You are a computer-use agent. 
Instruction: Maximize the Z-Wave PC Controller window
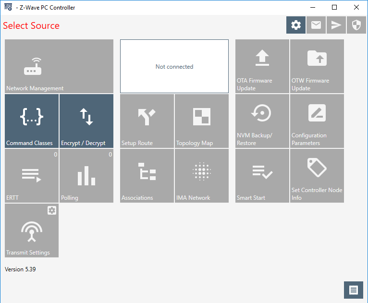pos(334,7)
